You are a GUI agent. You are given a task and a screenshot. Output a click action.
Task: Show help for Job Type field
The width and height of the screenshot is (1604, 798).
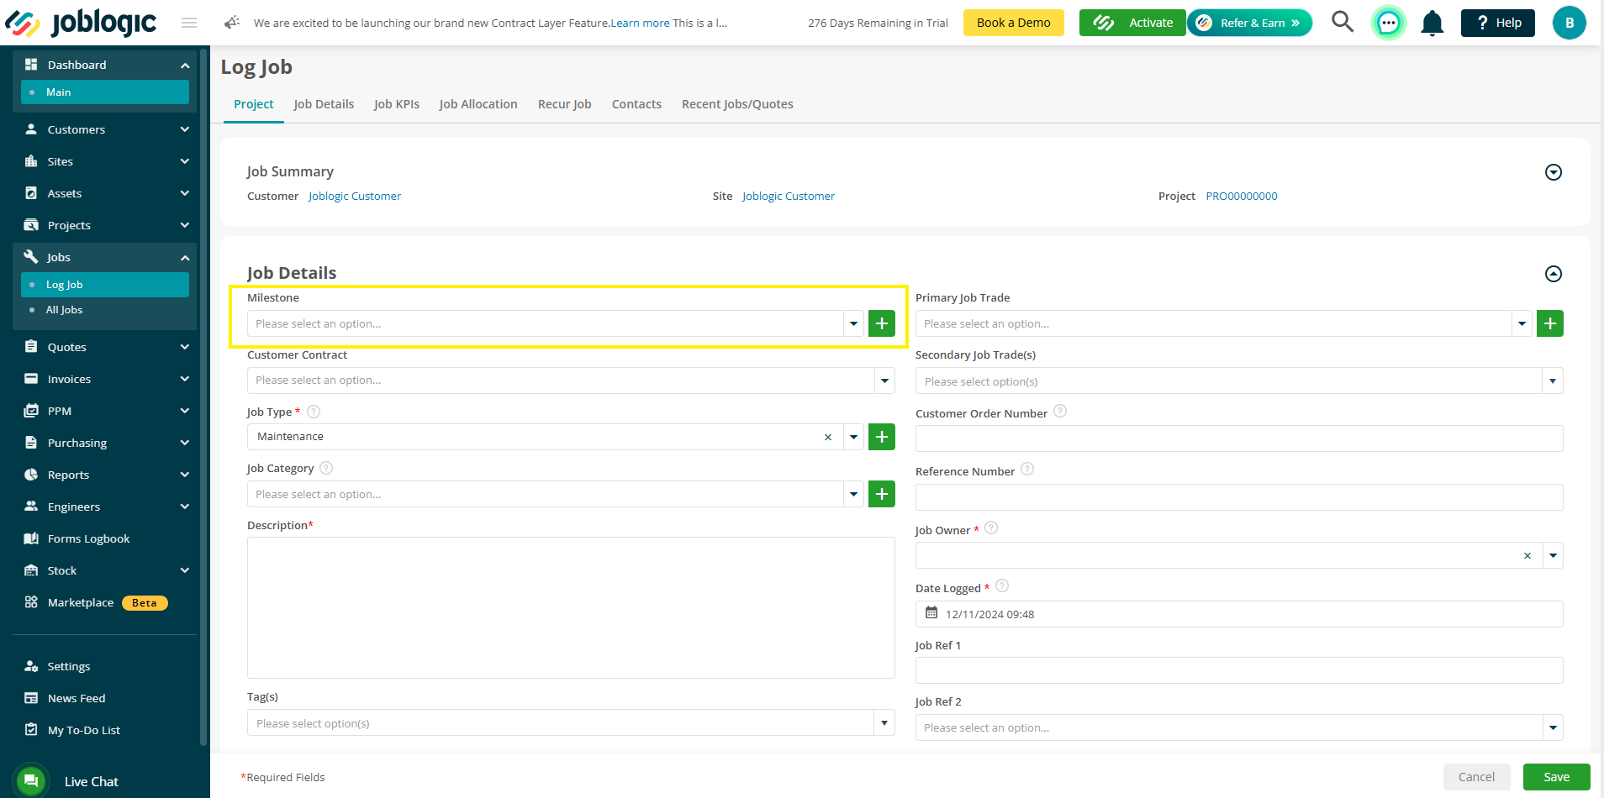point(314,412)
